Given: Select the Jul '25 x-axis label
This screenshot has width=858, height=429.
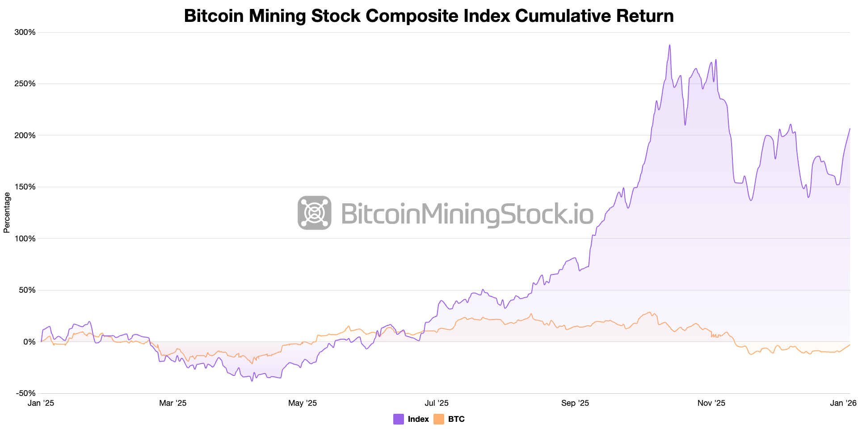Looking at the screenshot, I should [437, 403].
